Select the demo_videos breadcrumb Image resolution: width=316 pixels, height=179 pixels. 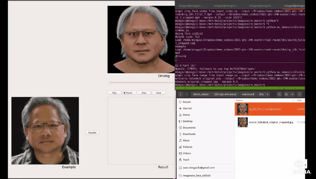(201, 94)
